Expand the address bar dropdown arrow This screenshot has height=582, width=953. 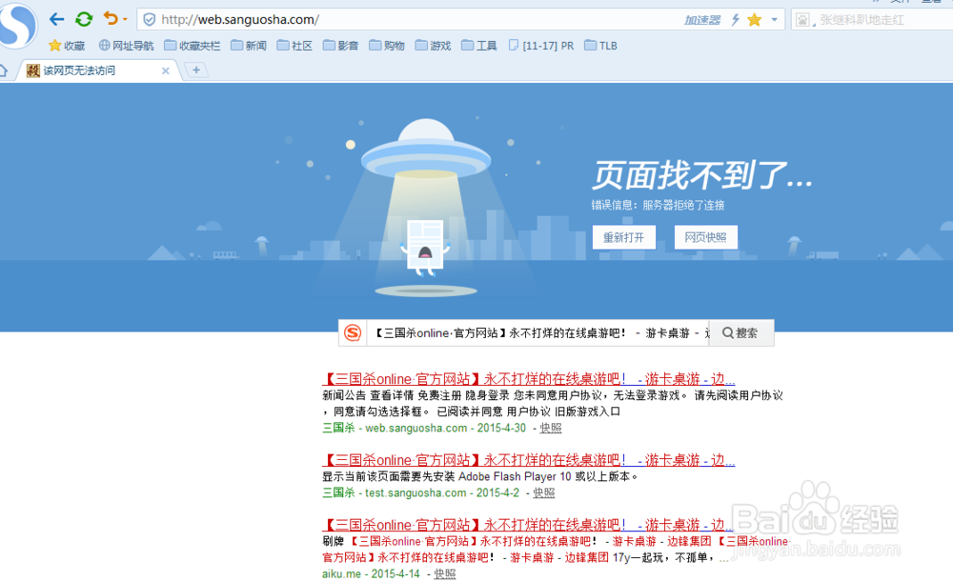pyautogui.click(x=774, y=20)
